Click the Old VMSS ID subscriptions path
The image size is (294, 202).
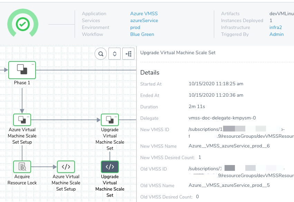pyautogui.click(x=241, y=172)
